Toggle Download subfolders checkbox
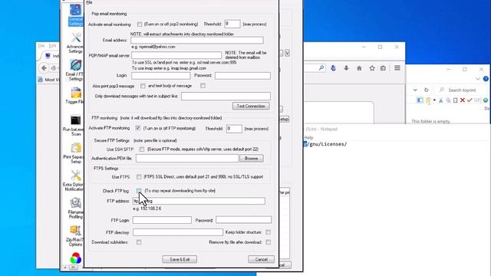This screenshot has height=276, width=491. click(x=139, y=242)
